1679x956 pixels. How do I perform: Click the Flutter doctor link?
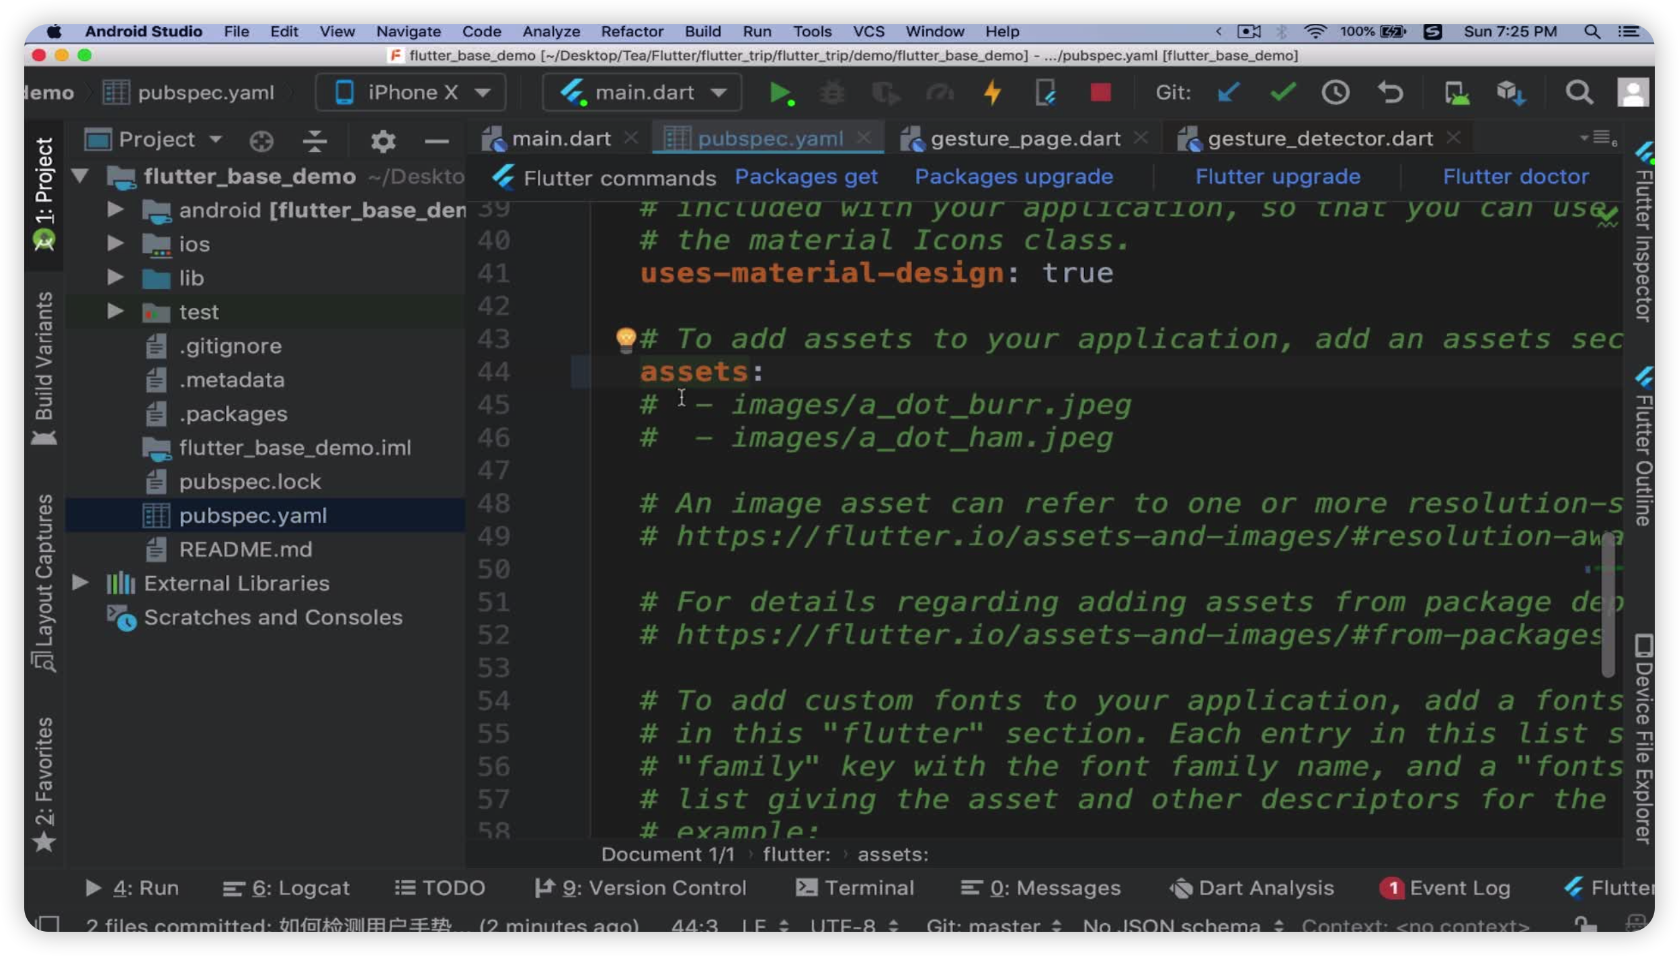pyautogui.click(x=1515, y=177)
